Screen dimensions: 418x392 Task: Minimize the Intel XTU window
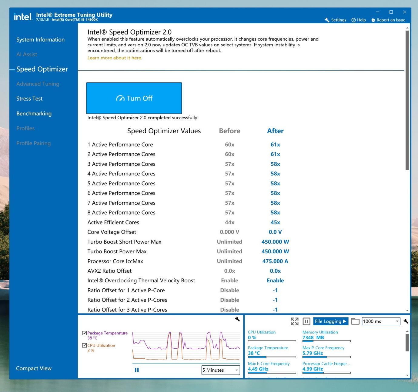click(378, 12)
